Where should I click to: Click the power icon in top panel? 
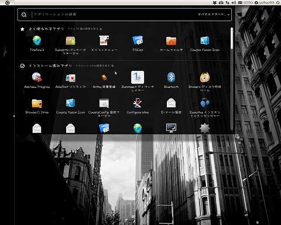pyautogui.click(x=277, y=2)
